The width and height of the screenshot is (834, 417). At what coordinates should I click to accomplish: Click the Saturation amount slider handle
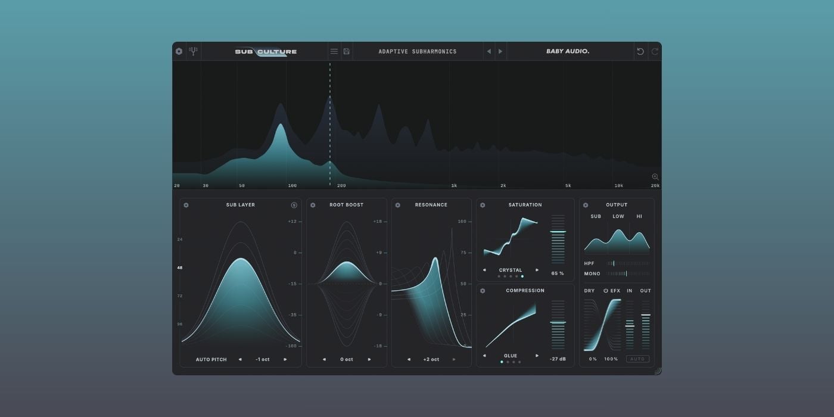tap(558, 232)
